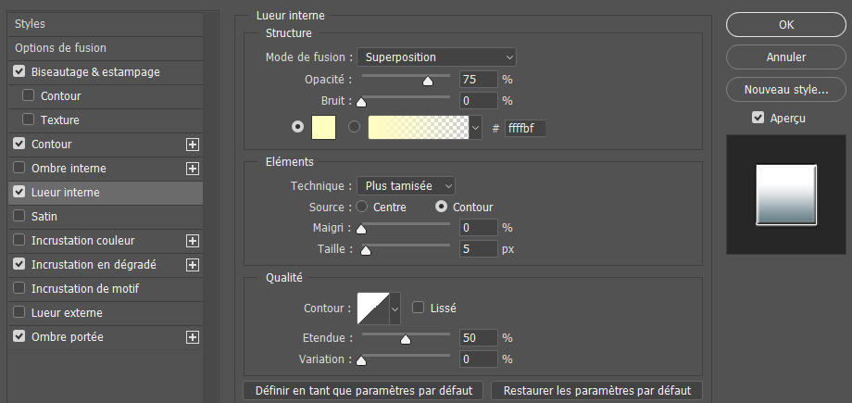
Task: Click plus icon beside Incrustation couleur
Action: pos(193,241)
